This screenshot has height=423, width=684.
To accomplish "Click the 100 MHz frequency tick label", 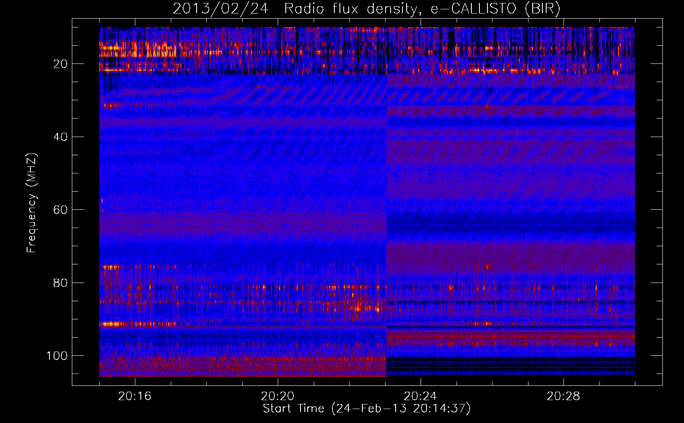I will (57, 356).
